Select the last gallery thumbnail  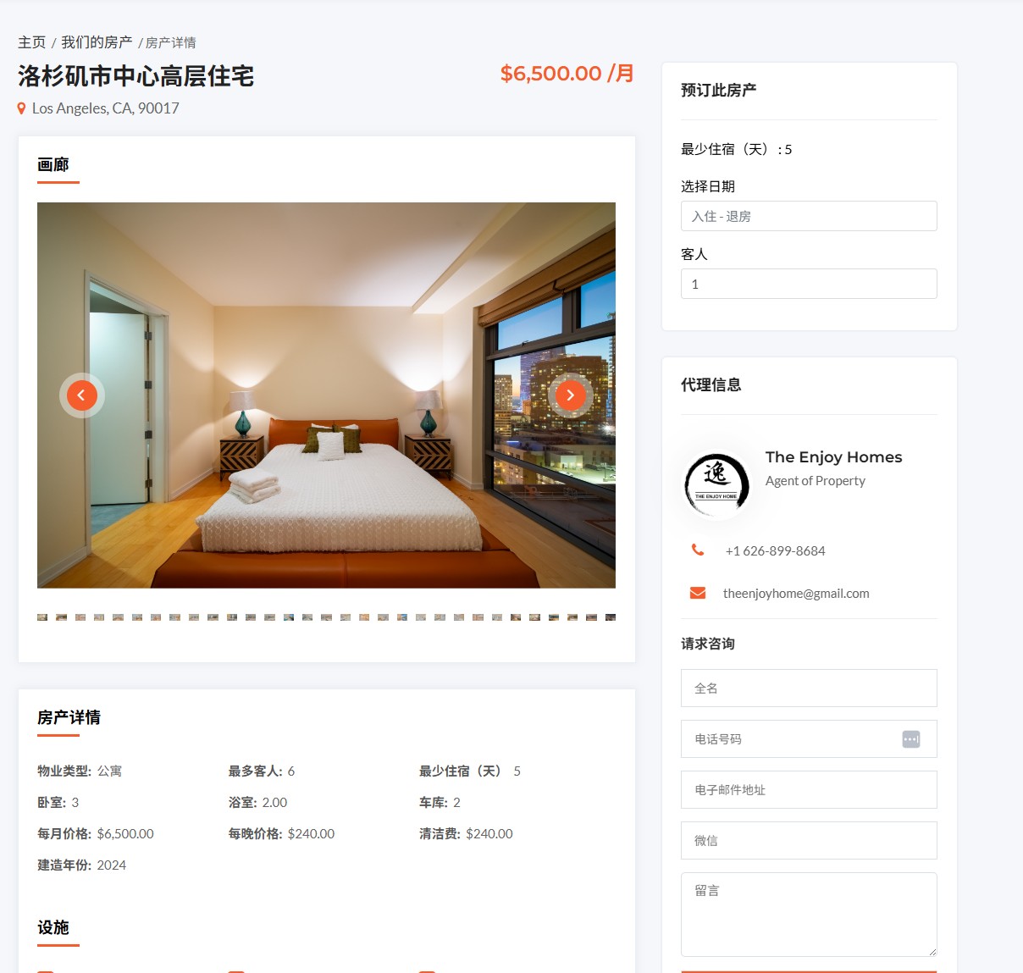[x=611, y=617]
